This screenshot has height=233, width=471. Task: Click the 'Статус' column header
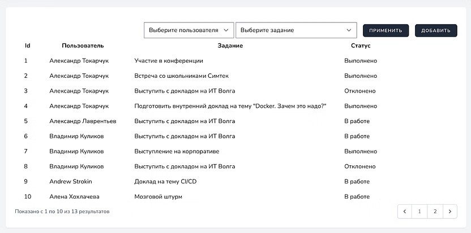pyautogui.click(x=361, y=46)
